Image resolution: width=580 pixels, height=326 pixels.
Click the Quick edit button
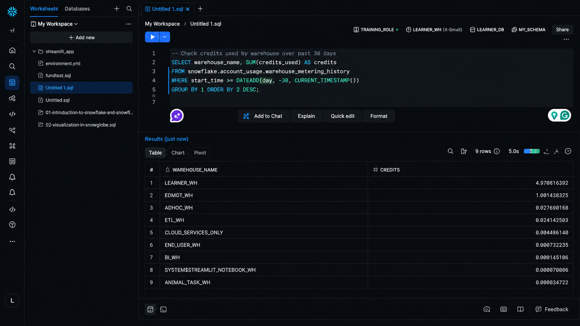coord(342,116)
